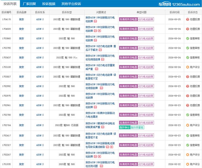Click video play icon in complaint 1754028
The height and width of the screenshot is (168, 202).
click(99, 31)
